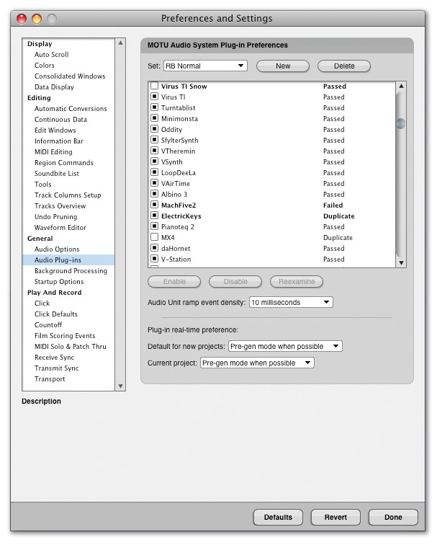Select the Audio Plug-ins sidebar item
The image size is (437, 545).
click(x=68, y=260)
